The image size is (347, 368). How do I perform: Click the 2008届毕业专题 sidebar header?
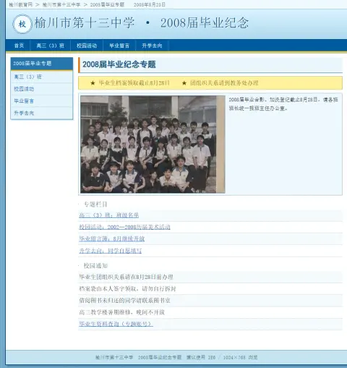[42, 64]
